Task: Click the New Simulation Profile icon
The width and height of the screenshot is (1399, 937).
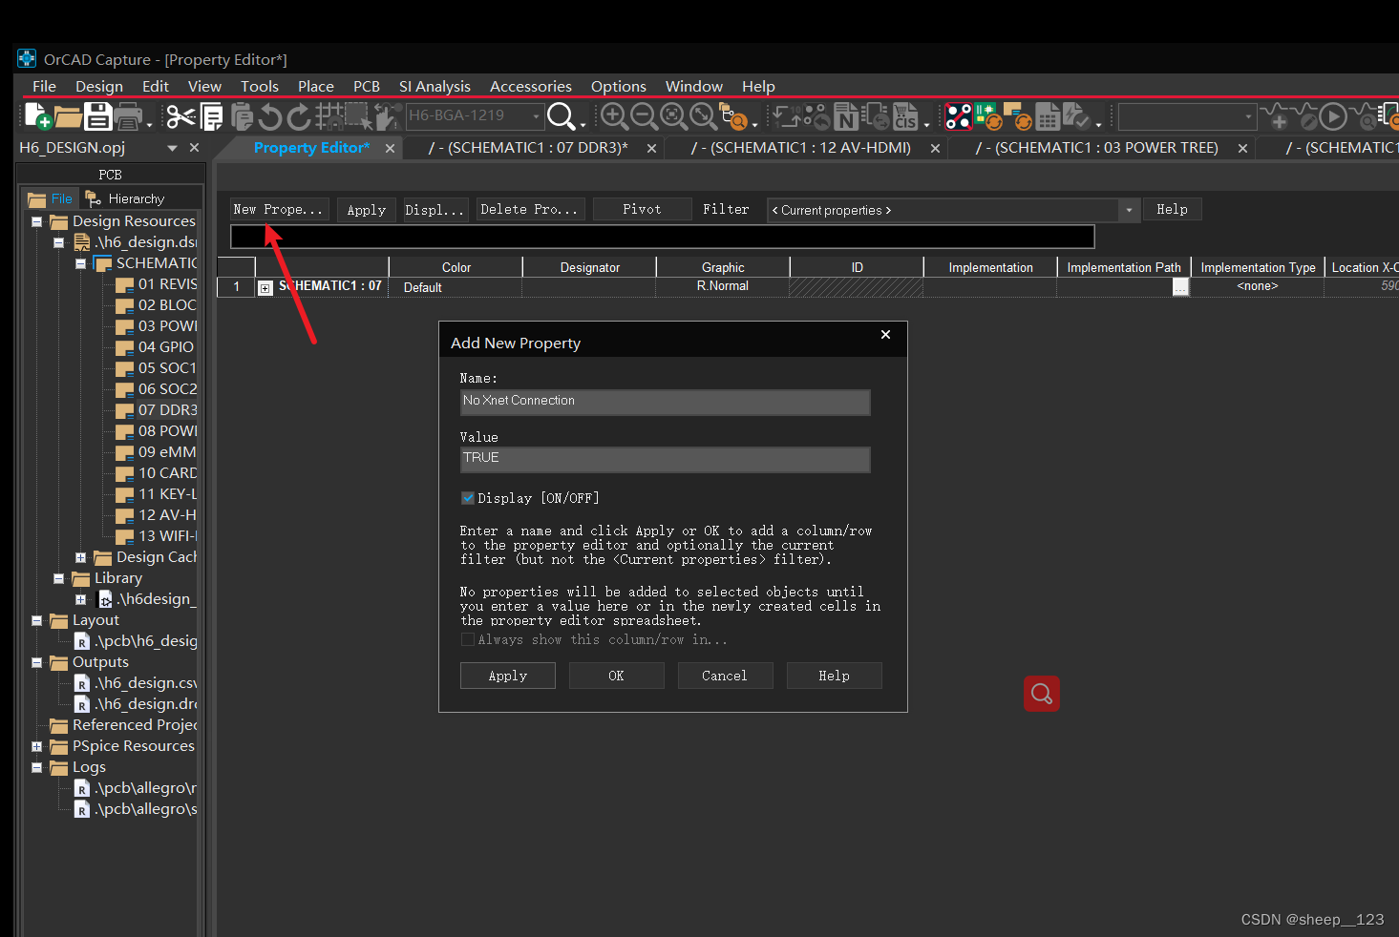Action: 1273,116
